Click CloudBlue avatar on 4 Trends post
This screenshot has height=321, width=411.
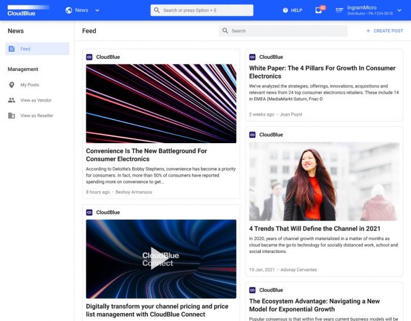252,135
